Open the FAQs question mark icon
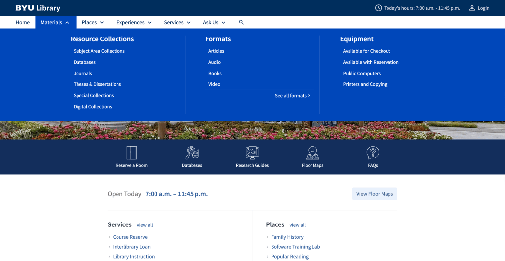This screenshot has width=505, height=261. pos(373,153)
